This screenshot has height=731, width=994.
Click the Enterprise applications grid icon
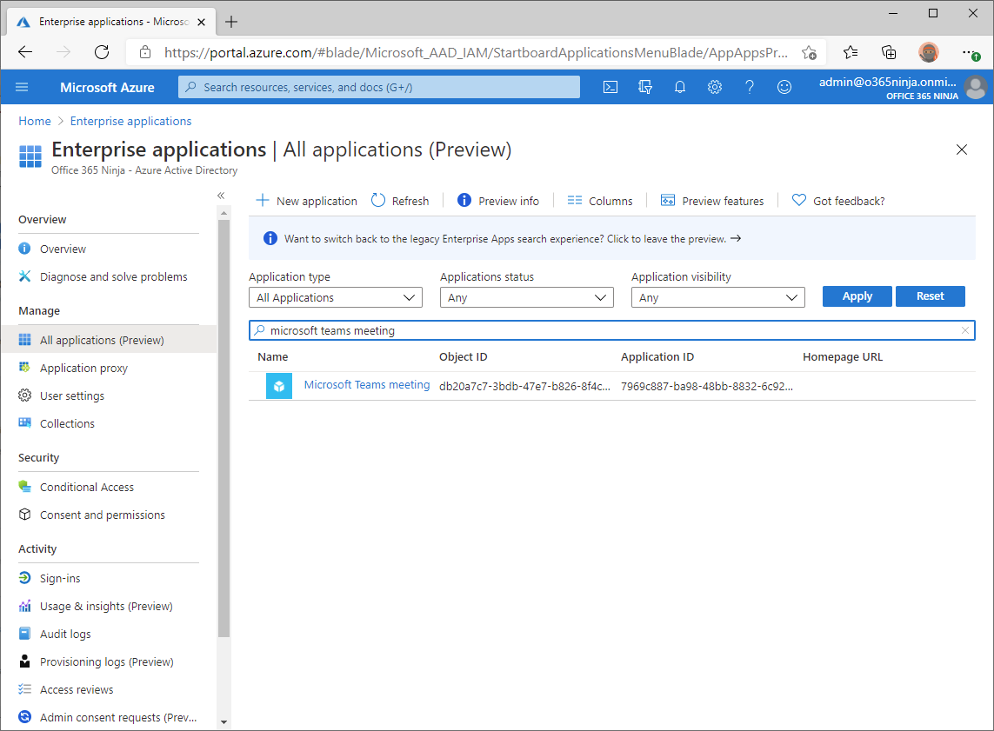30,156
